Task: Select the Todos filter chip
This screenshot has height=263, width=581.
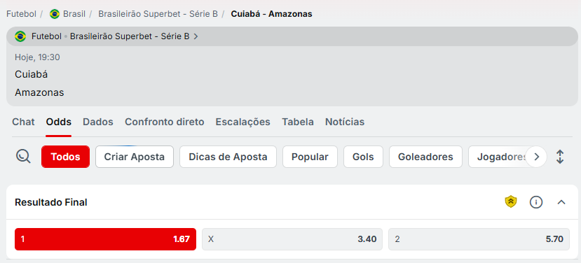Action: tap(66, 157)
